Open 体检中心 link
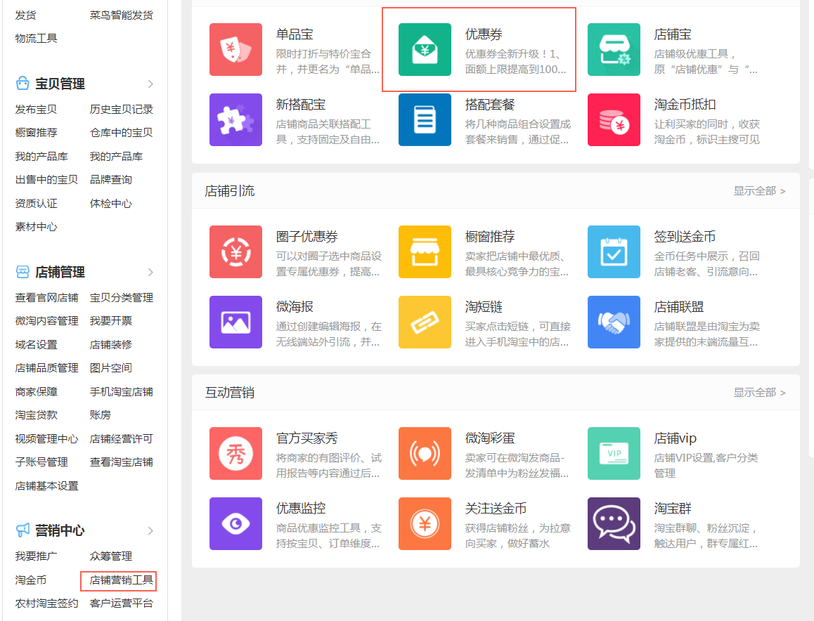This screenshot has height=621, width=814. coord(111,203)
